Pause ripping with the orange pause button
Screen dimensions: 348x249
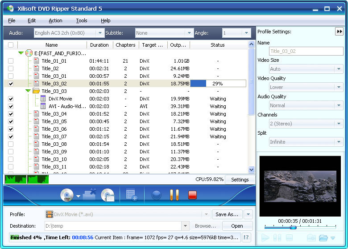click(x=174, y=195)
